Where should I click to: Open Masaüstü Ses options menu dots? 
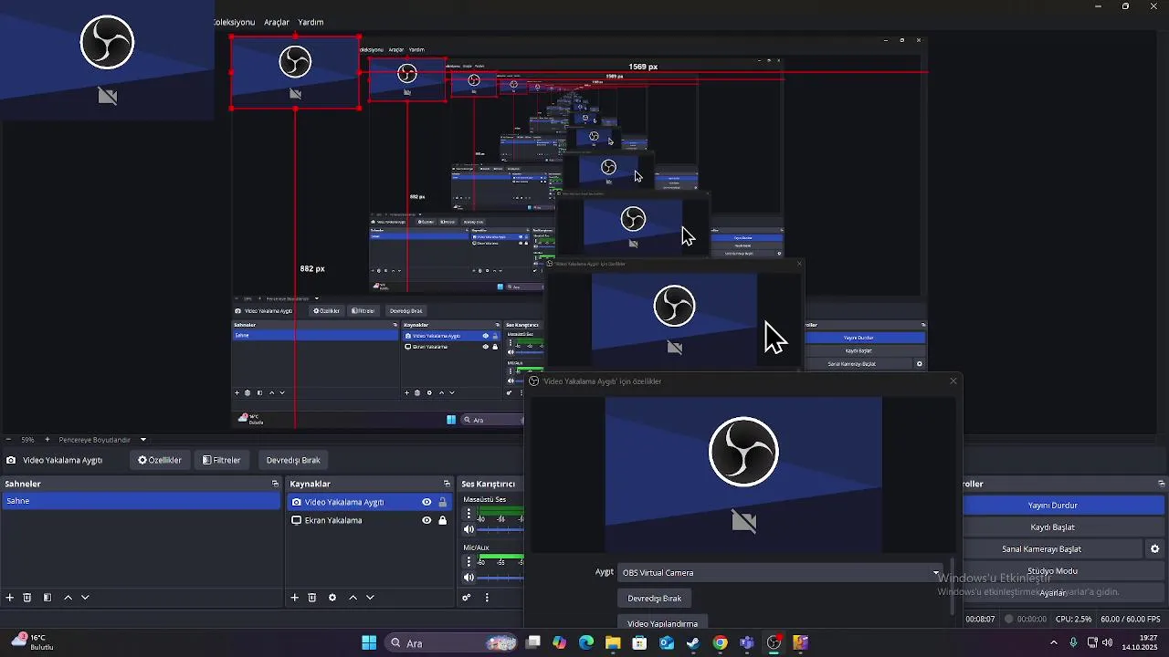tap(469, 514)
